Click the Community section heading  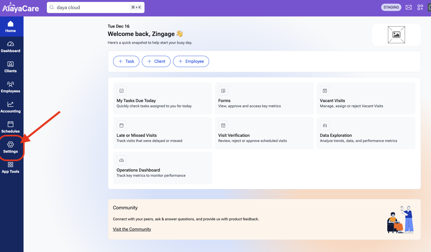point(125,208)
